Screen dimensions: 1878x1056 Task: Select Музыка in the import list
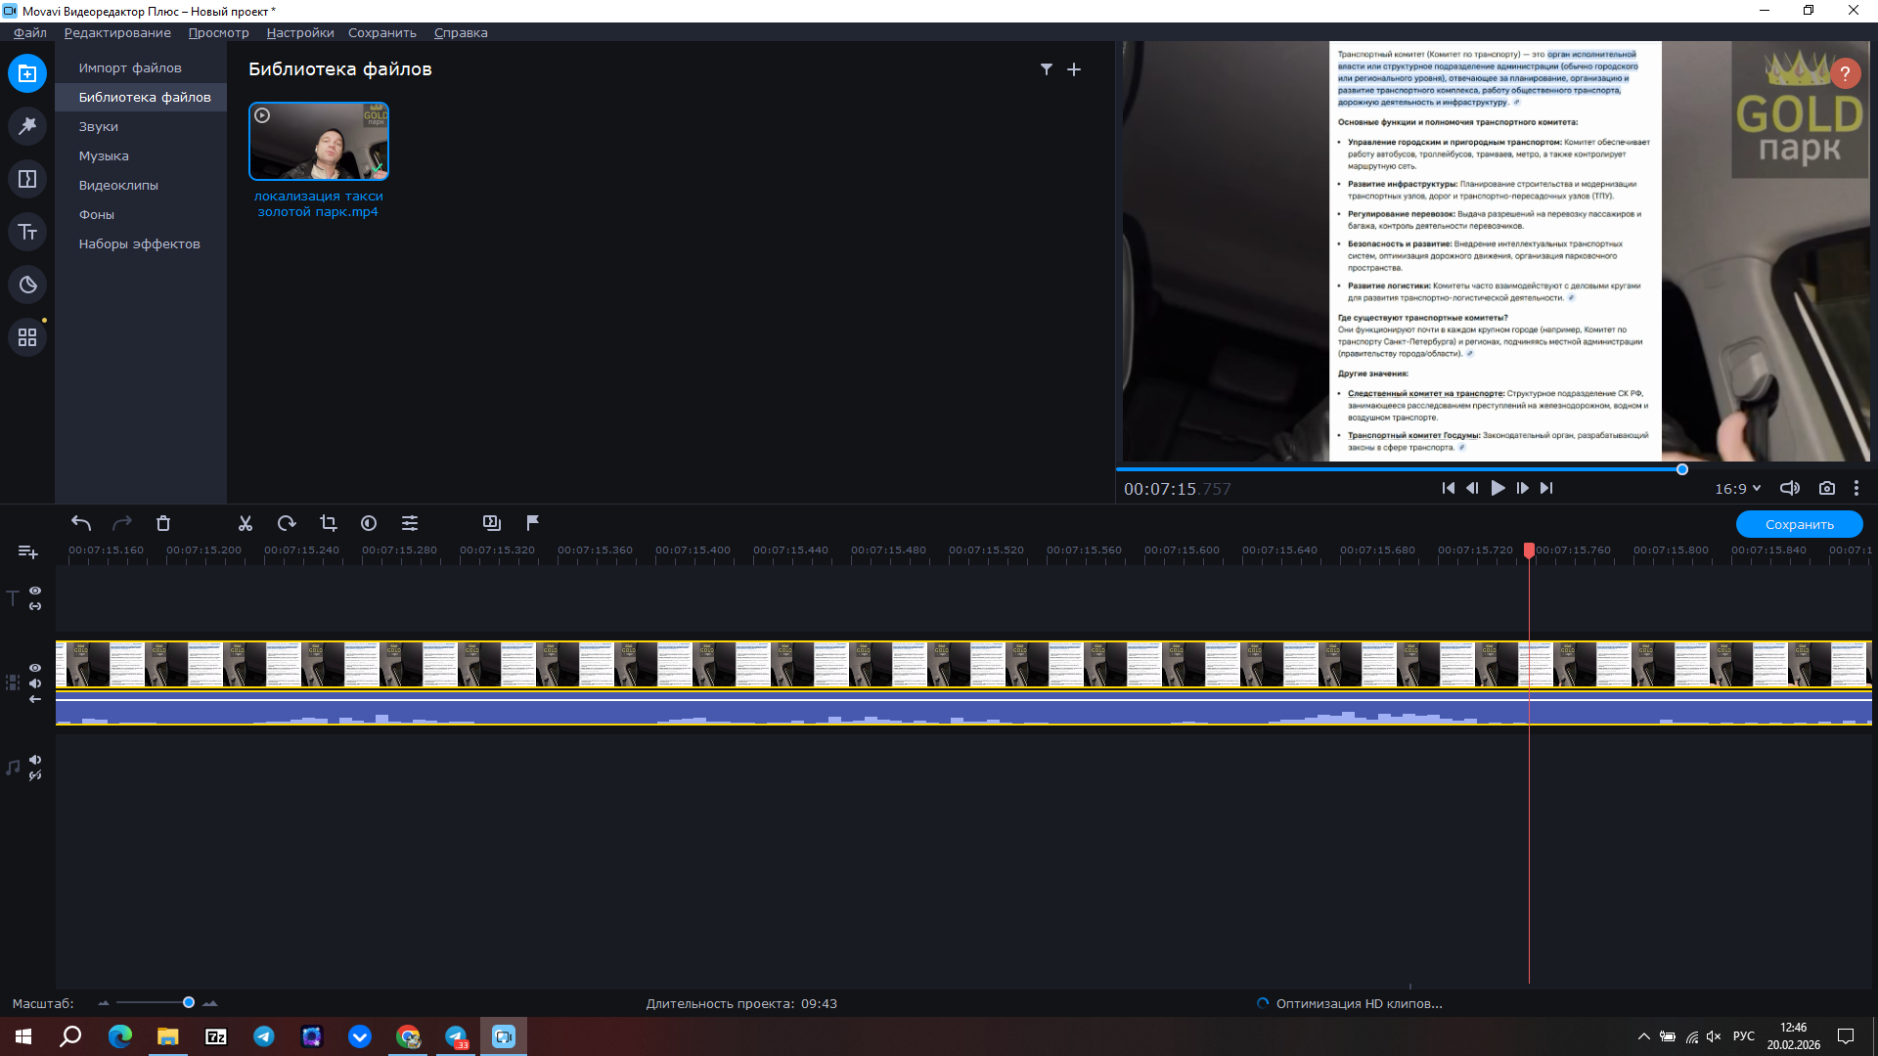point(104,155)
